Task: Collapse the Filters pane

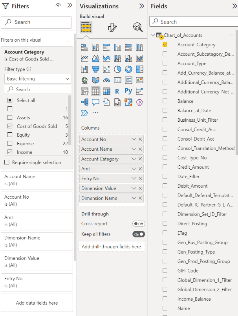Action: pyautogui.click(x=70, y=5)
